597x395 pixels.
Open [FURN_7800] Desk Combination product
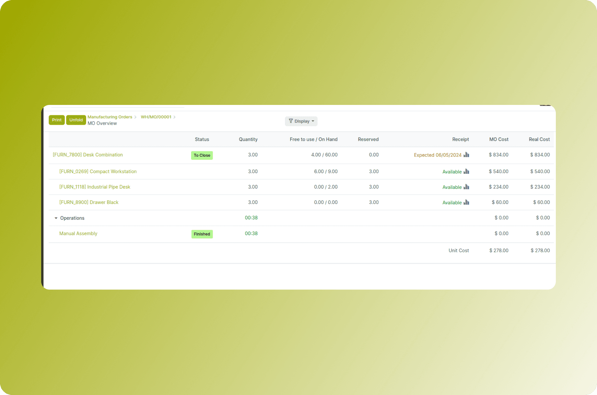pyautogui.click(x=88, y=155)
